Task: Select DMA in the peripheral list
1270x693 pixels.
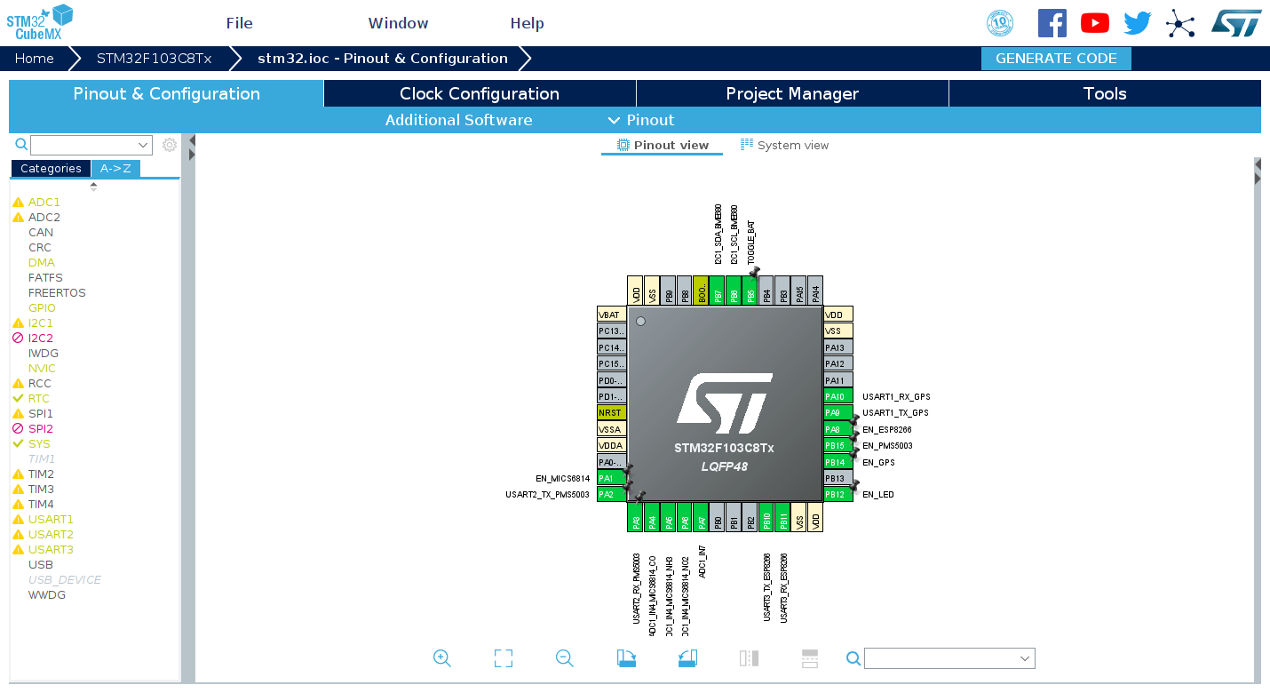Action: [x=41, y=263]
